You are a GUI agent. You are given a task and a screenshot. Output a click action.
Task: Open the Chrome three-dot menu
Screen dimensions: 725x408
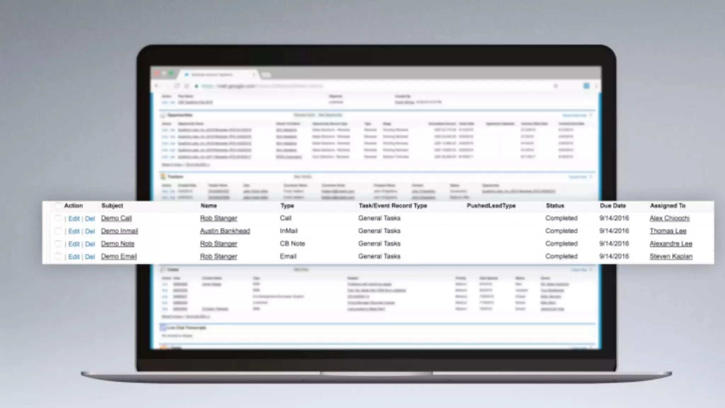(x=596, y=86)
